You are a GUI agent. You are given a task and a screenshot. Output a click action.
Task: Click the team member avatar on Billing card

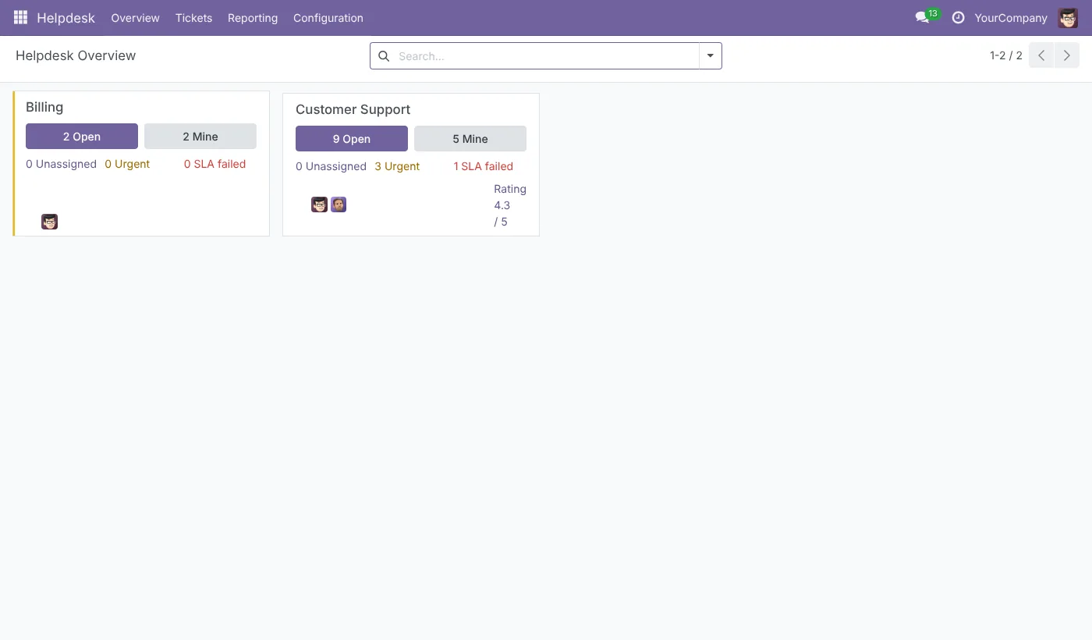(x=50, y=222)
